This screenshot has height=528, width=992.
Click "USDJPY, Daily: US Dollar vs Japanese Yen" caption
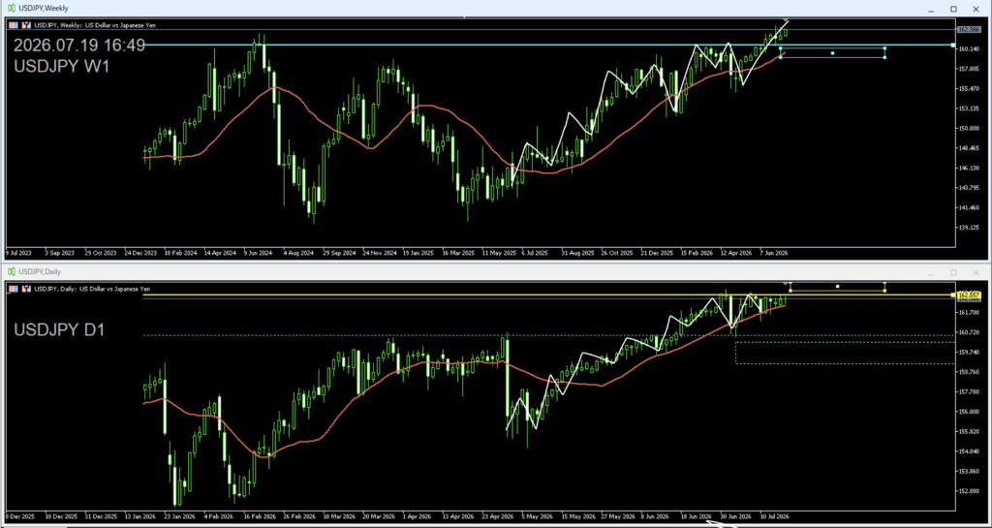[x=92, y=289]
